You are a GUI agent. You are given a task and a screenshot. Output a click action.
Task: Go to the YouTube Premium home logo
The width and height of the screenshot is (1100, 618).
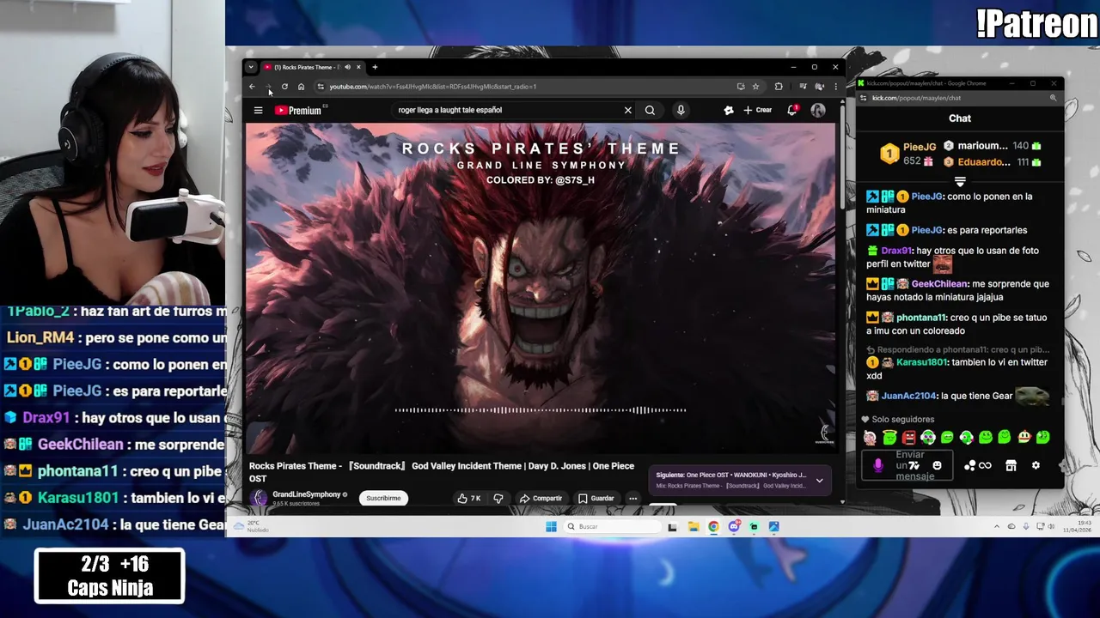(x=297, y=110)
